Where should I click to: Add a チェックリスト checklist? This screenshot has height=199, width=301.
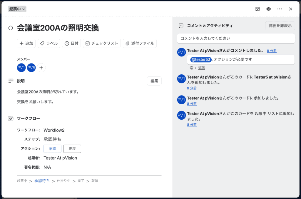[102, 44]
